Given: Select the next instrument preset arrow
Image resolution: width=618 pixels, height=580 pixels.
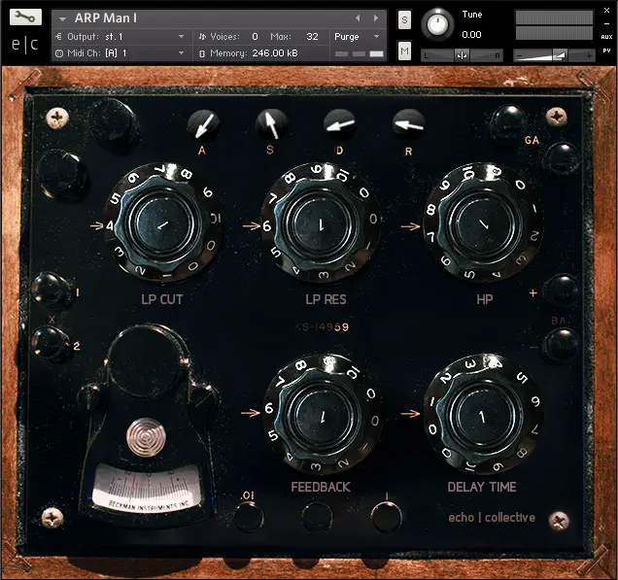Looking at the screenshot, I should pos(376,18).
